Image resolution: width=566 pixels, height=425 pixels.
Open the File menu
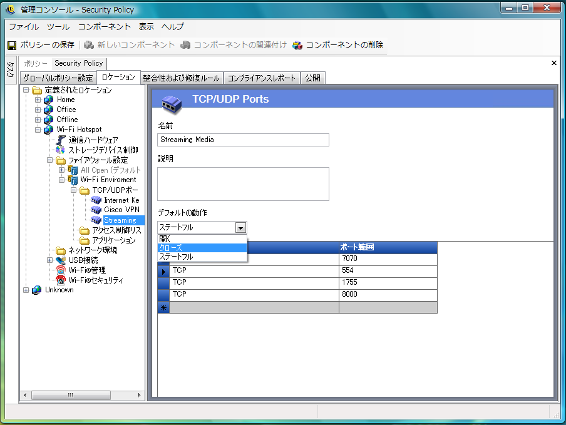click(24, 27)
